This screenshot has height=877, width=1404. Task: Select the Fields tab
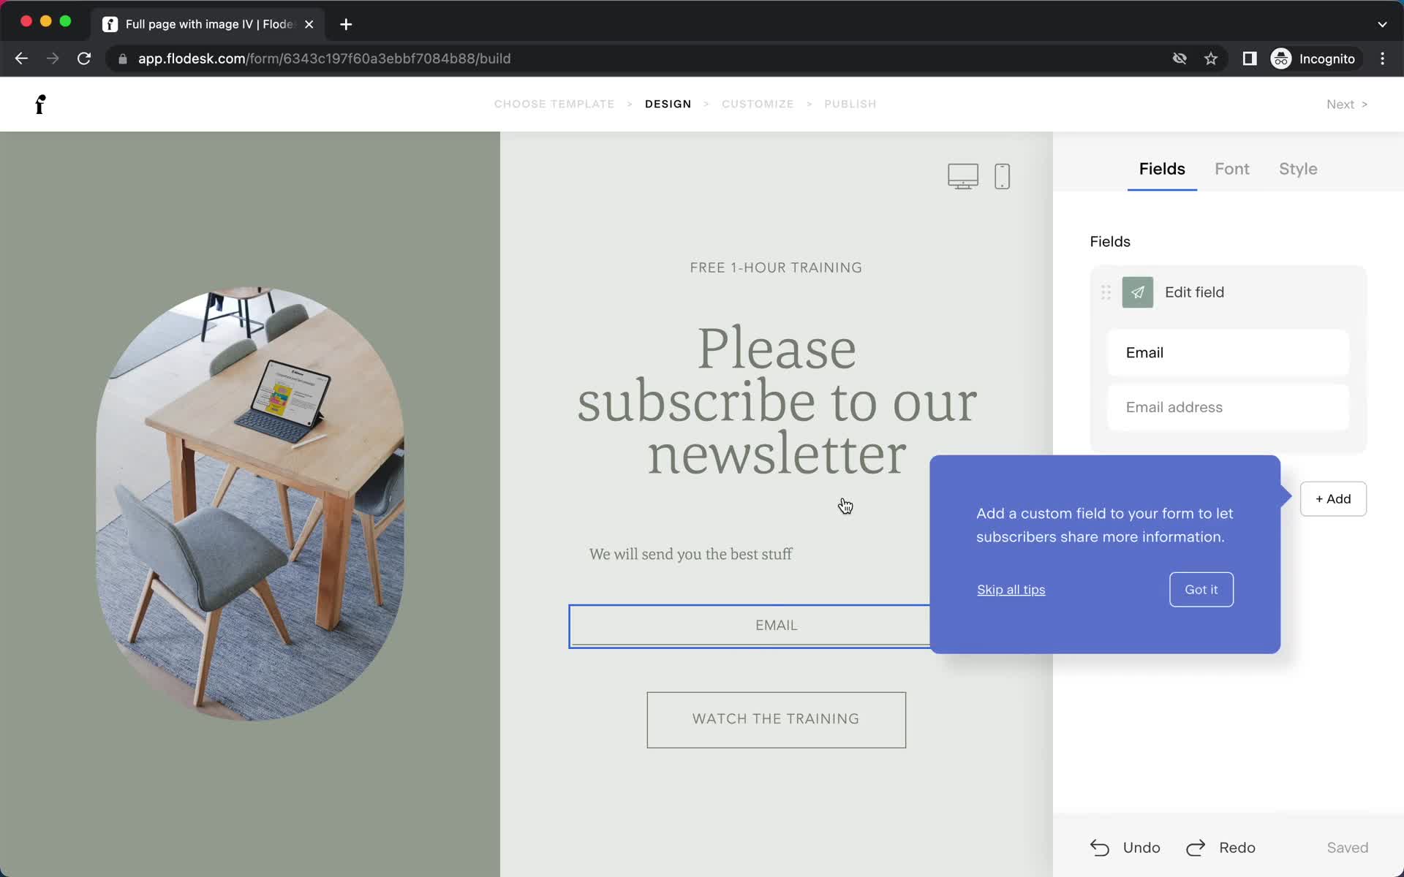click(x=1163, y=169)
